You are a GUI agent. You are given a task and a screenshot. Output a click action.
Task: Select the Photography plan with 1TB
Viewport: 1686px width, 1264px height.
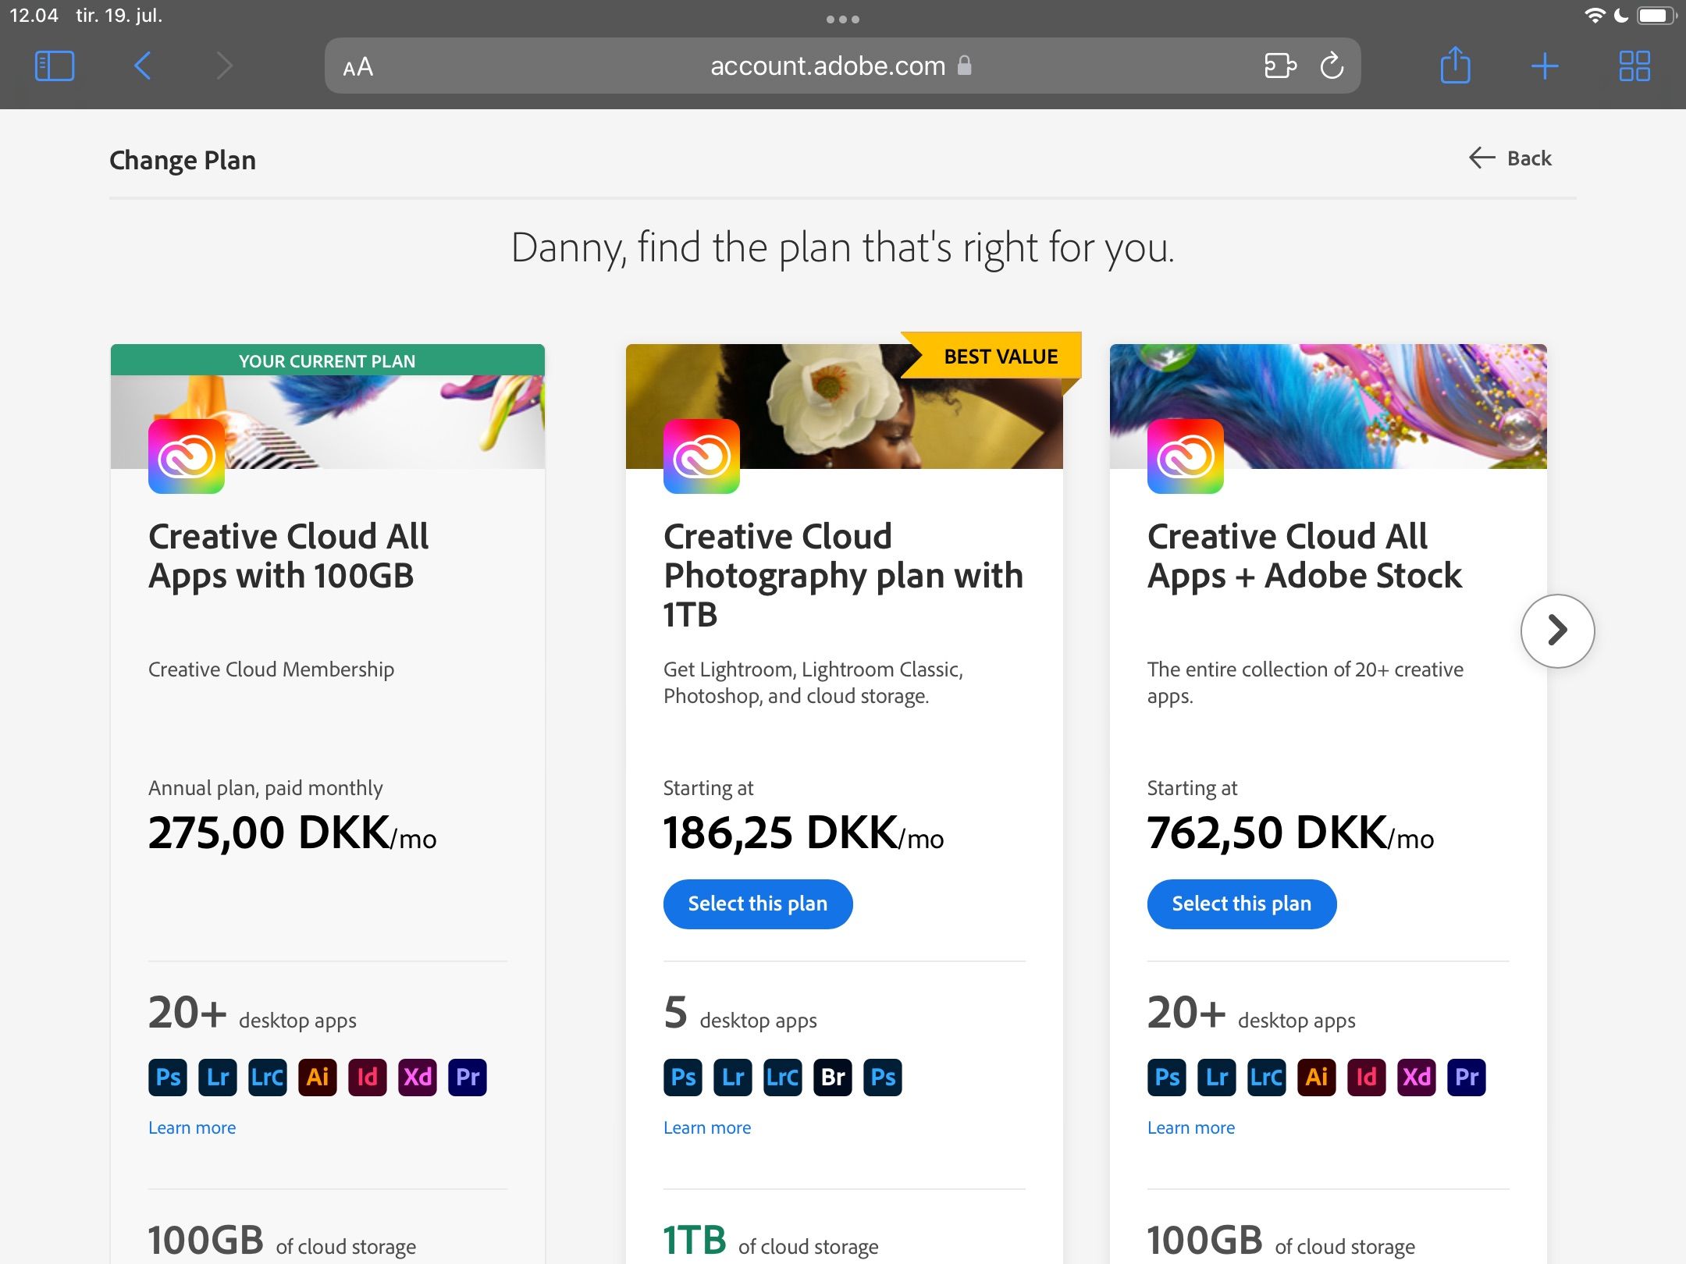[x=758, y=904]
